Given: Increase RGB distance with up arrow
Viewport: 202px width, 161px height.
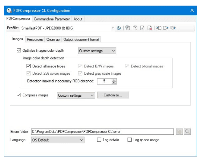Looking at the screenshot, I should (x=114, y=80).
